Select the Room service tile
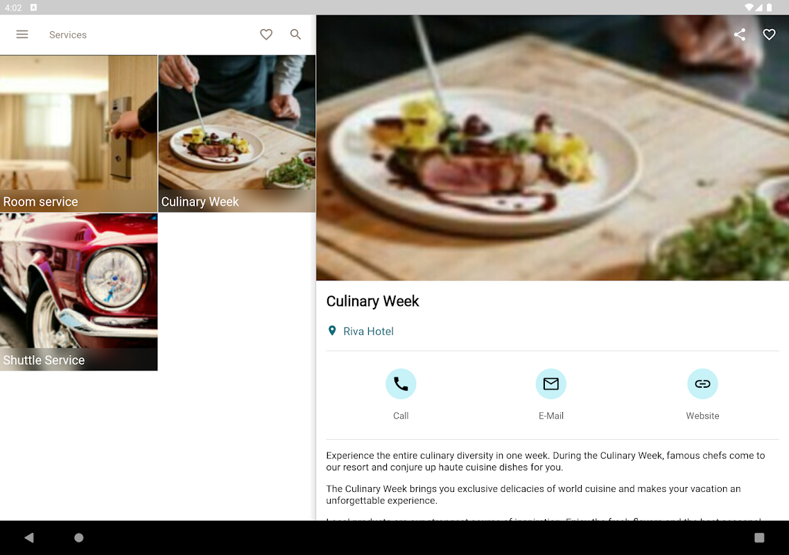 click(x=78, y=133)
